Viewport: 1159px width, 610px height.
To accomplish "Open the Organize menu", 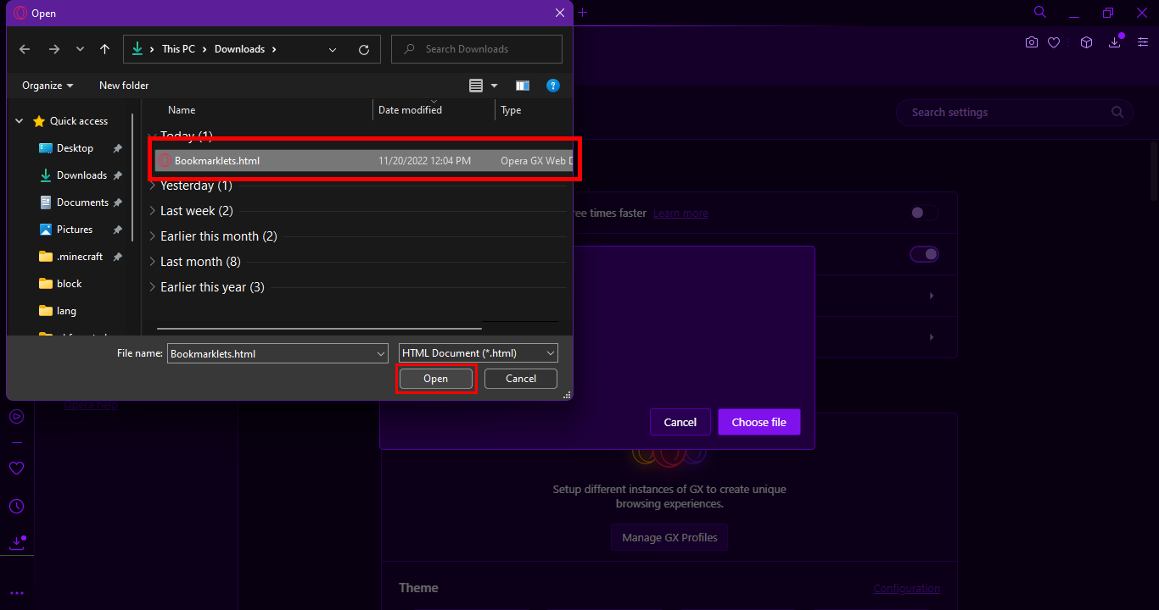I will (x=48, y=86).
